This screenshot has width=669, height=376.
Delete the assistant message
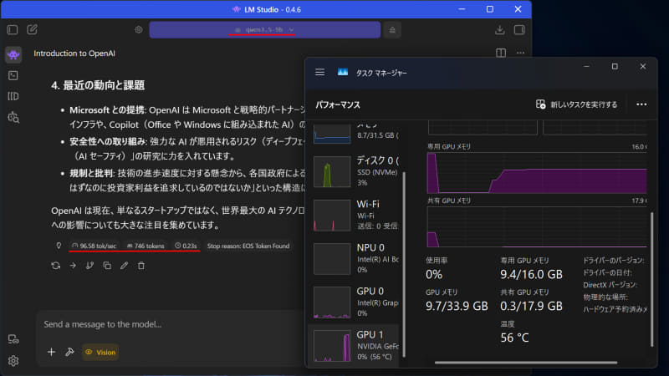(141, 266)
